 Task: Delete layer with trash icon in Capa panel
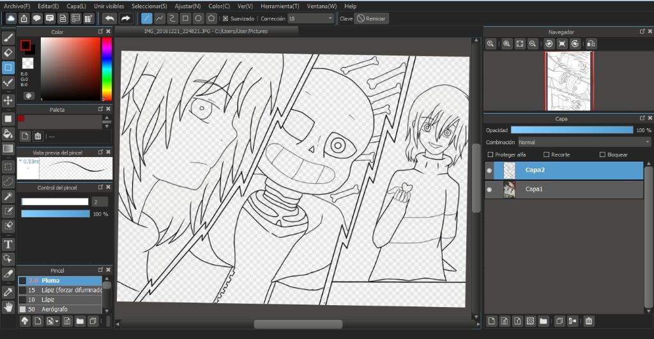[588, 321]
